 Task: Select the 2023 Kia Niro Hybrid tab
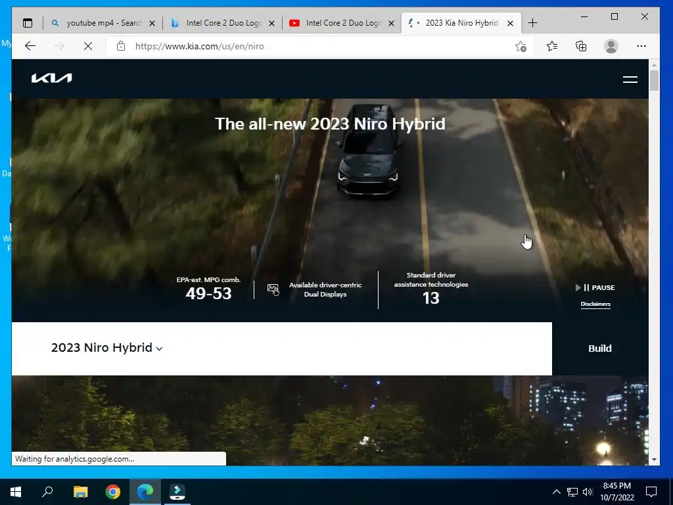[x=461, y=23]
